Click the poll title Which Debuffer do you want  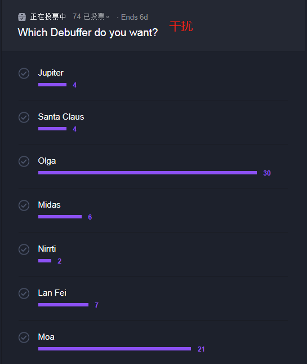(x=88, y=33)
